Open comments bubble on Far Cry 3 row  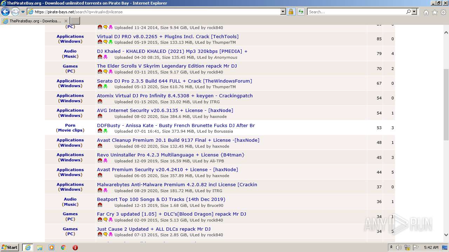[105, 220]
